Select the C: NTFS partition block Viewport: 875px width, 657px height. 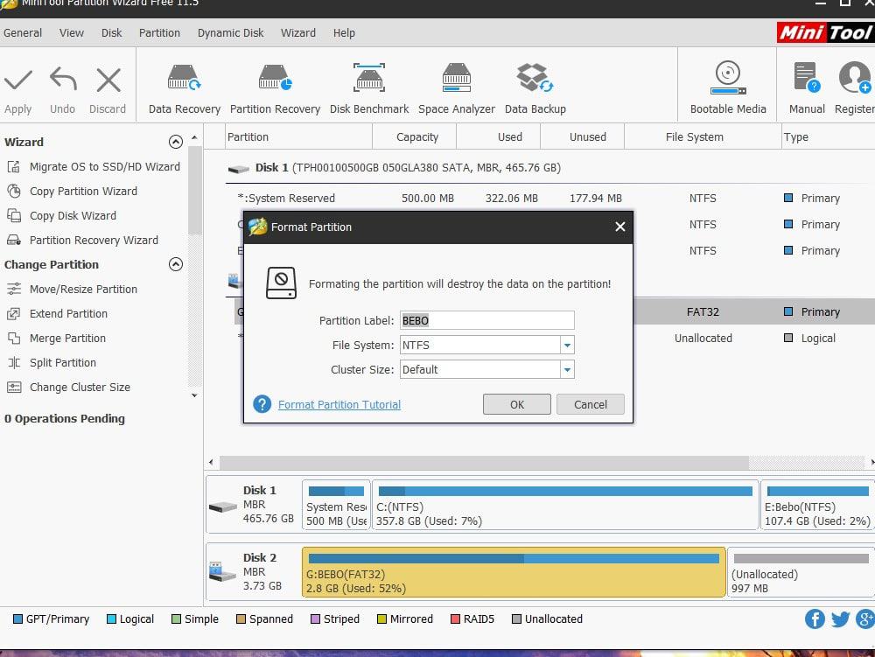[565, 505]
